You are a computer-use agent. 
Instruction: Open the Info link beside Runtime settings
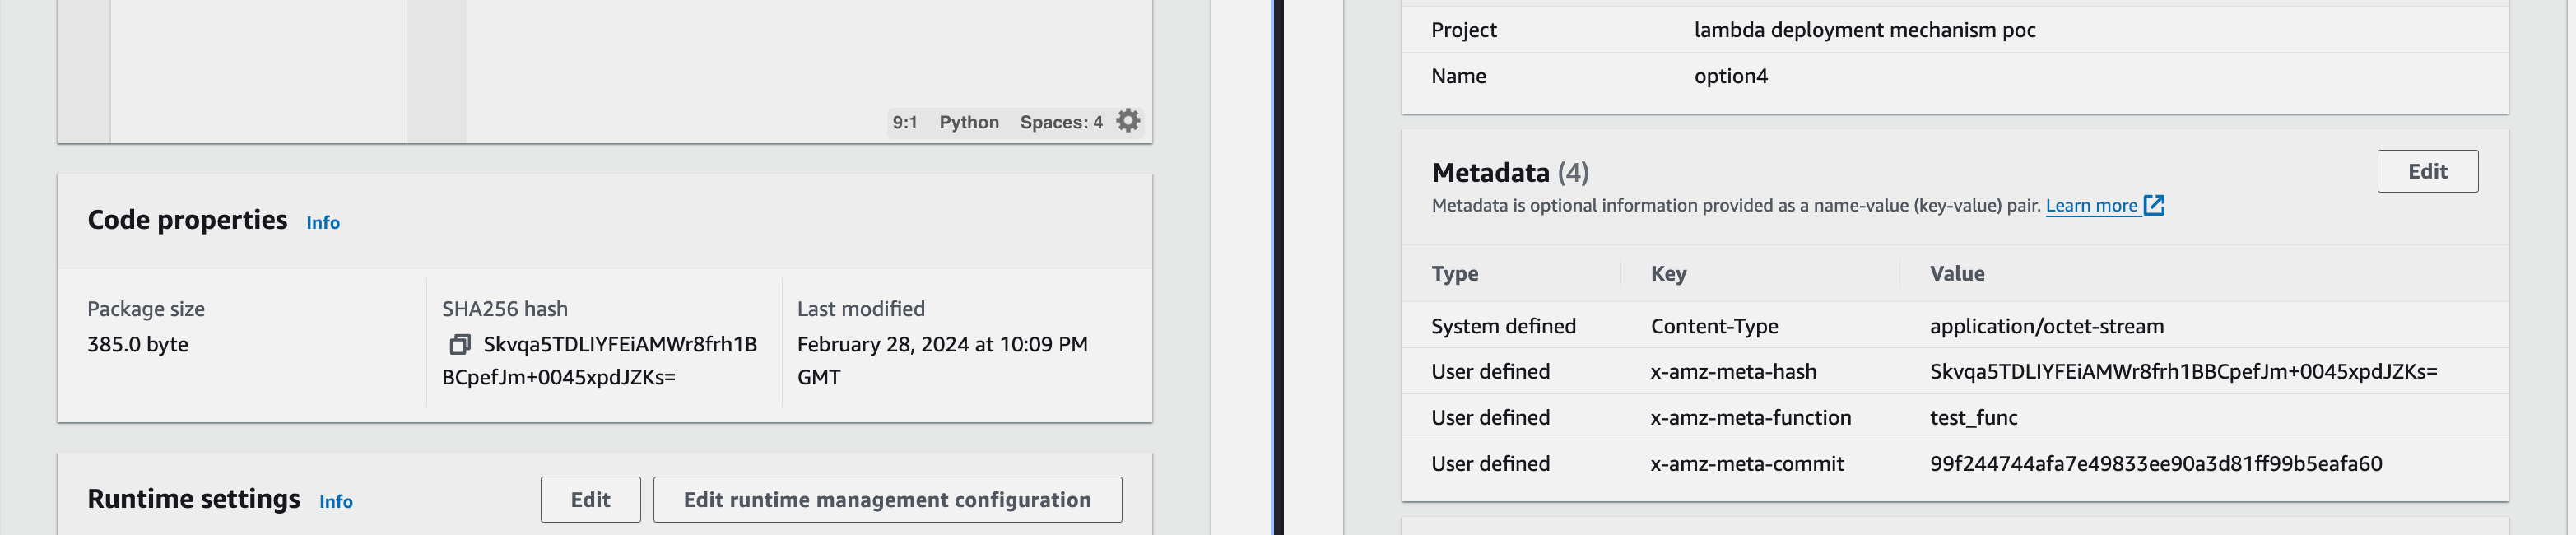click(336, 502)
